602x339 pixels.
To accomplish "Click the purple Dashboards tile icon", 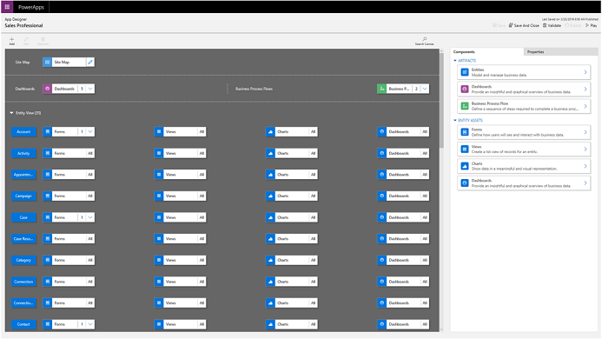I will point(47,89).
